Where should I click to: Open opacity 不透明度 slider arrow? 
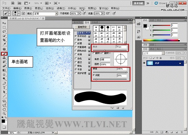[79, 14]
